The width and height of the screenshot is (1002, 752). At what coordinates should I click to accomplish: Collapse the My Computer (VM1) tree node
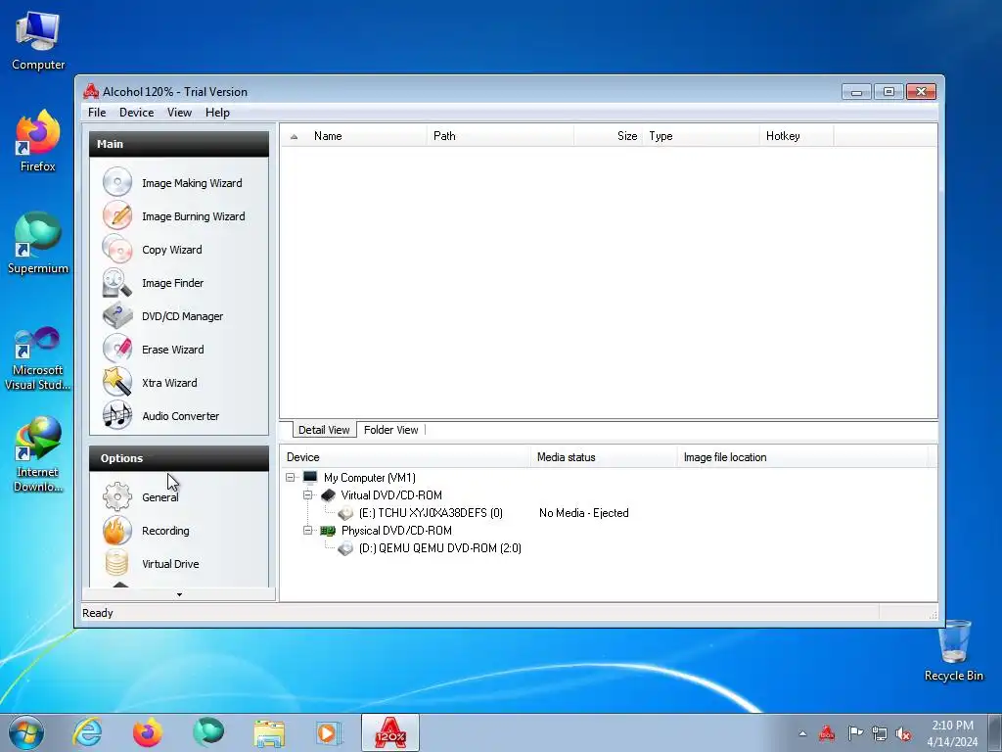290,477
